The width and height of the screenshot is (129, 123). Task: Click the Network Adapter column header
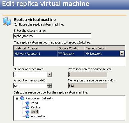(36, 48)
